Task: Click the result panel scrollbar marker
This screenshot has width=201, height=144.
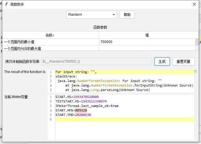Action: pos(195,71)
